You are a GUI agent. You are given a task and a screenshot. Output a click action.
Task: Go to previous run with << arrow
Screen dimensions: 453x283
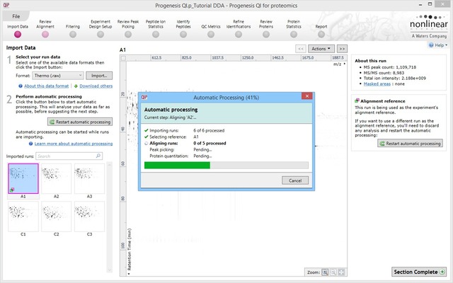click(x=301, y=49)
